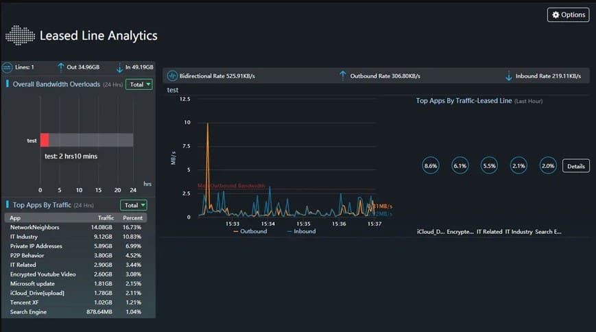Image resolution: width=596 pixels, height=332 pixels.
Task: Click the Outbound Rate arrow icon
Action: point(343,75)
